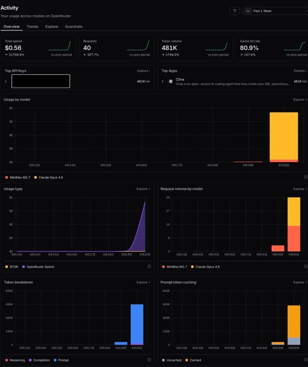Click the Cline app icon
308x367 pixels.
pos(171,81)
